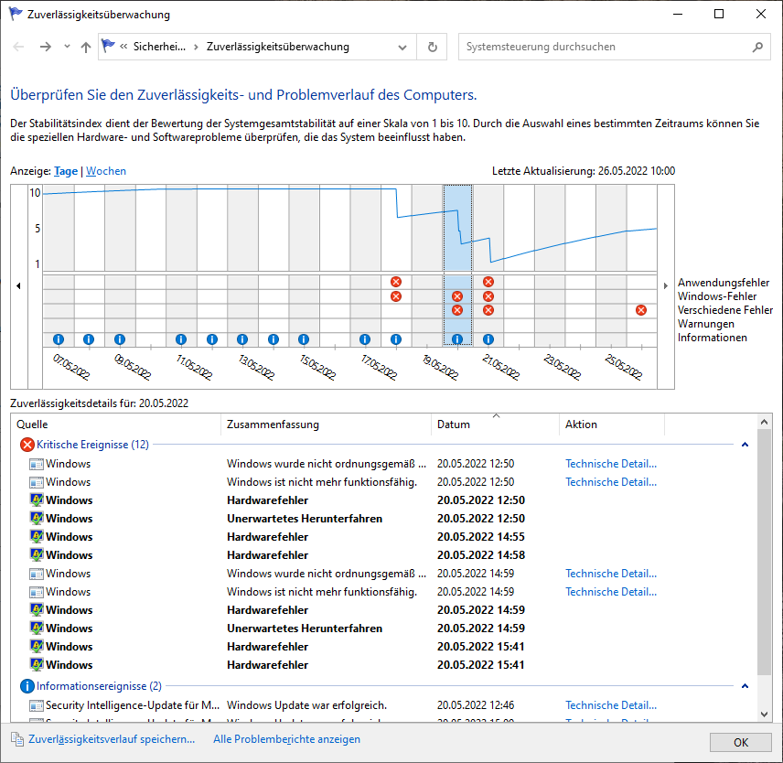Sort list by Quelle column header
This screenshot has height=763, width=783.
tap(116, 424)
